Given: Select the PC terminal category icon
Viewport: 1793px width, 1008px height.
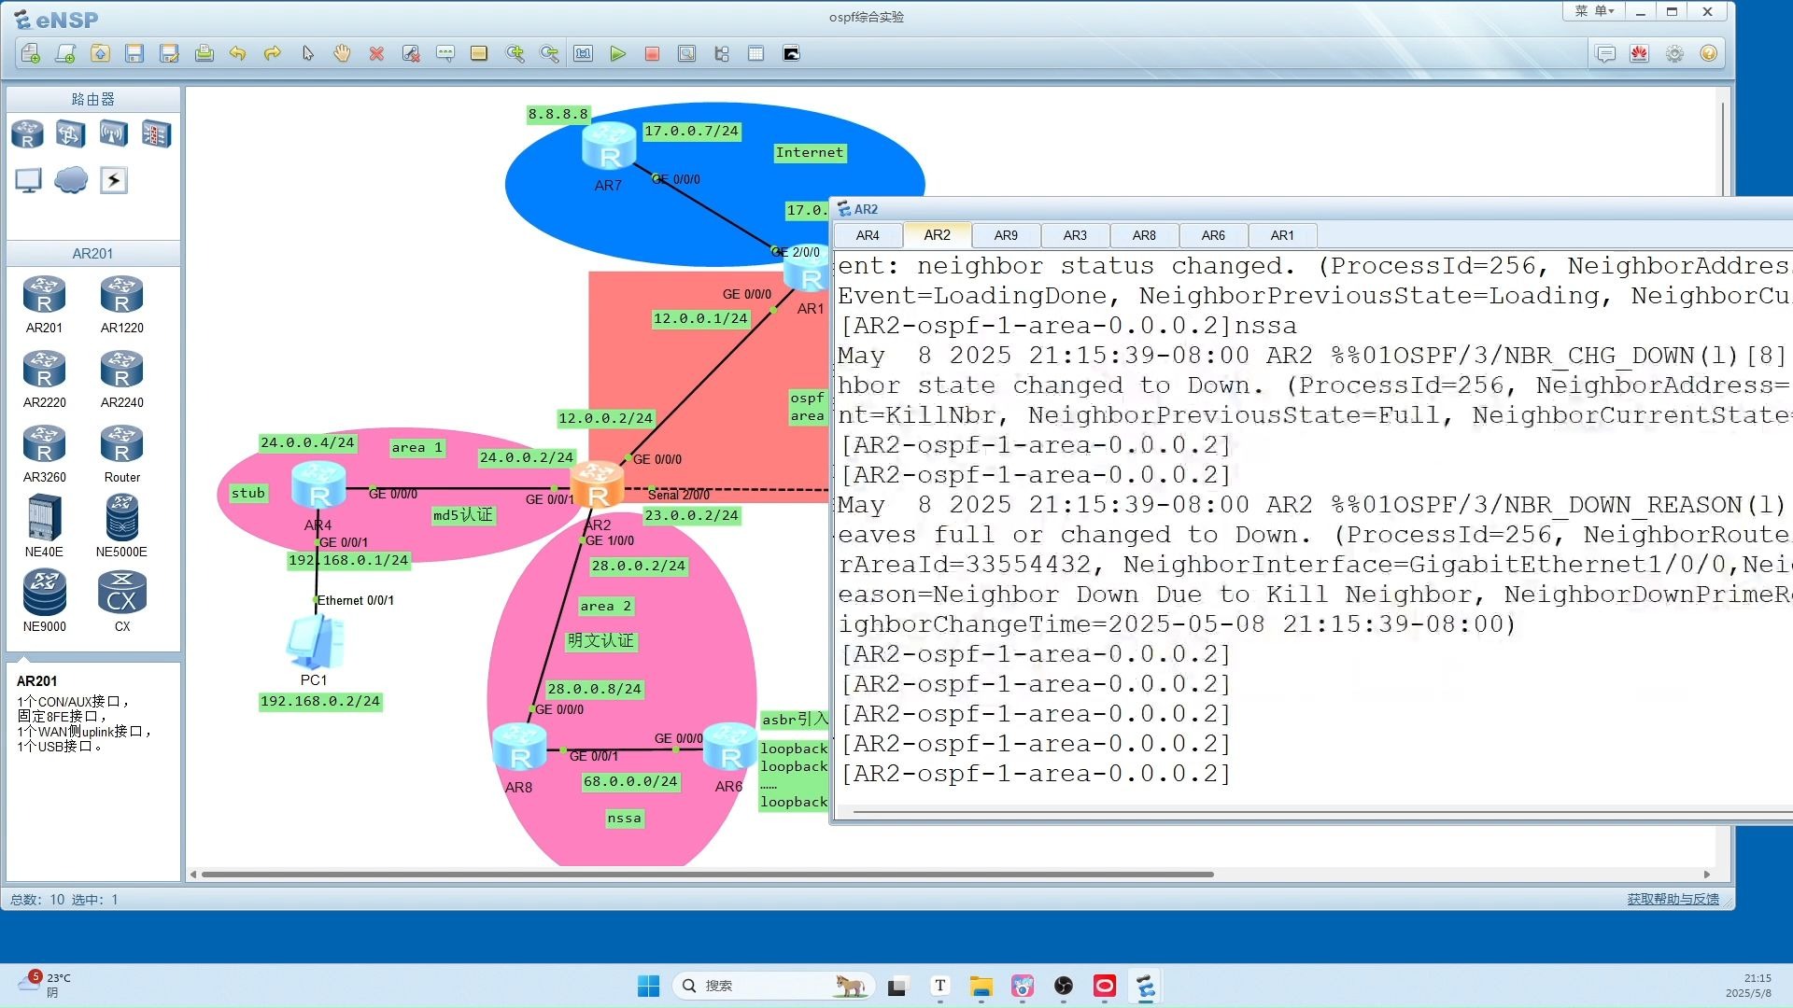Looking at the screenshot, I should 28,180.
